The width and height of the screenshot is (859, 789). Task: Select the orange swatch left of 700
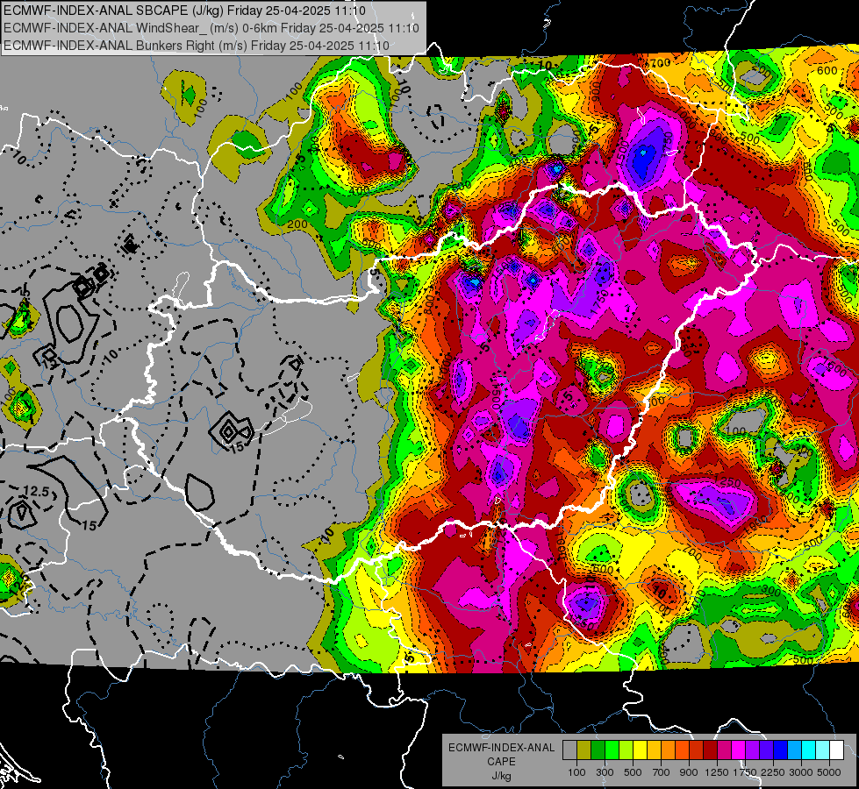[668, 750]
